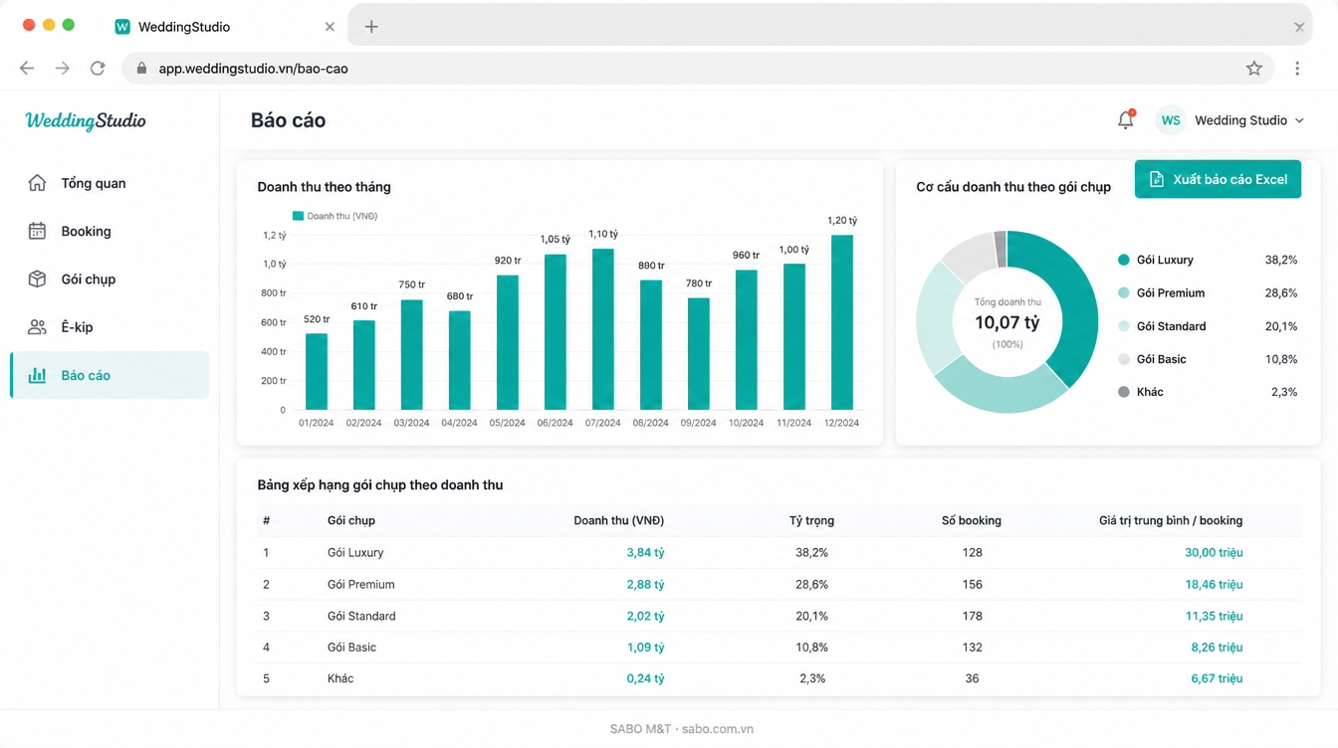The height and width of the screenshot is (748, 1338).
Task: Click Gói Luxury in the ranking table
Action: [355, 552]
